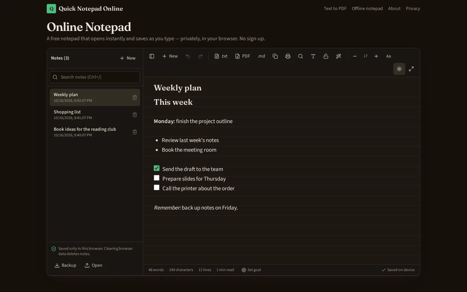Viewport: 467px width, 292px height.
Task: Delete the Book ideas note
Action: point(135,132)
